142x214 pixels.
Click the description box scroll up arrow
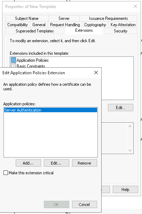point(130,126)
